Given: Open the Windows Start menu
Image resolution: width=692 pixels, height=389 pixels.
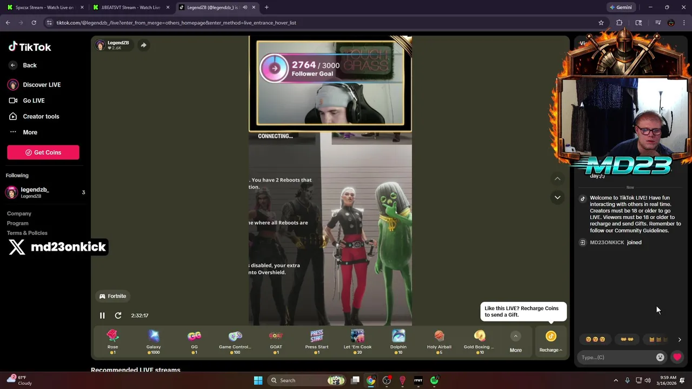Looking at the screenshot, I should click(x=258, y=380).
